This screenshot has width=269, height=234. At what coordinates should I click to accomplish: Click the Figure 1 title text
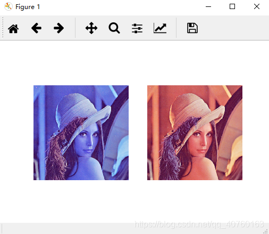click(28, 7)
